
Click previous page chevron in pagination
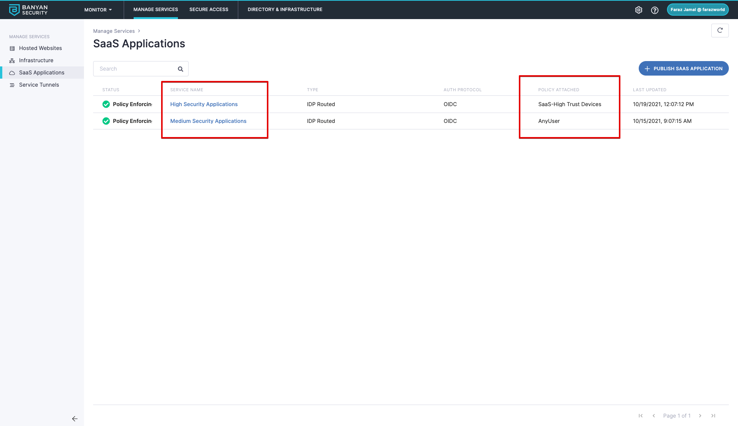coord(654,416)
